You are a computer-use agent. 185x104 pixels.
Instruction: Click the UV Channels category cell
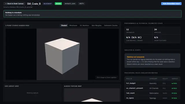coord(154,88)
